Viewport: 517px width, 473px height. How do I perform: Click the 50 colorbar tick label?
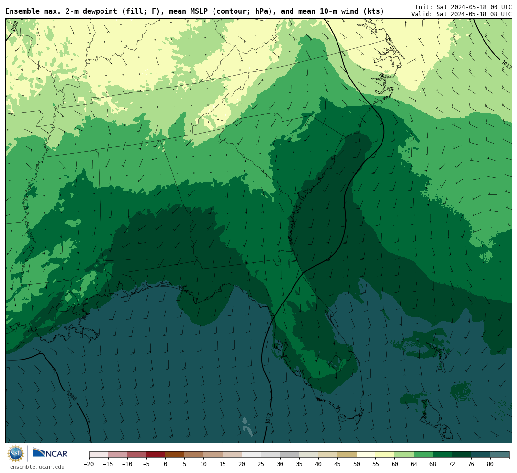(x=357, y=464)
